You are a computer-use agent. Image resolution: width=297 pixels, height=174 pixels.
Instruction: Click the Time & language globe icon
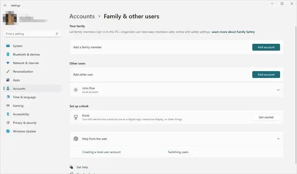(x=8, y=97)
